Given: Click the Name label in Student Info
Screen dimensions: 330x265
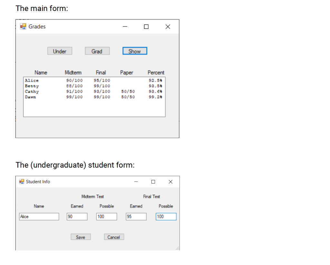Looking at the screenshot, I should click(39, 206).
